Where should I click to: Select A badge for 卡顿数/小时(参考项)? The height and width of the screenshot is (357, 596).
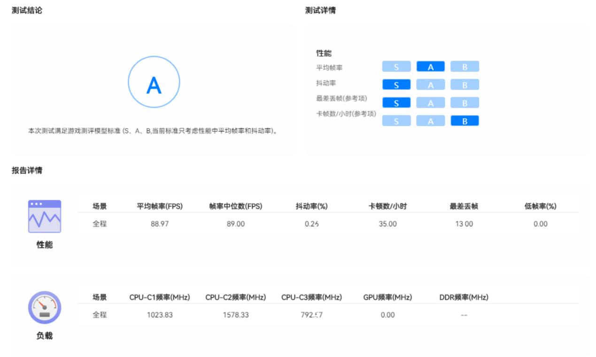point(431,121)
